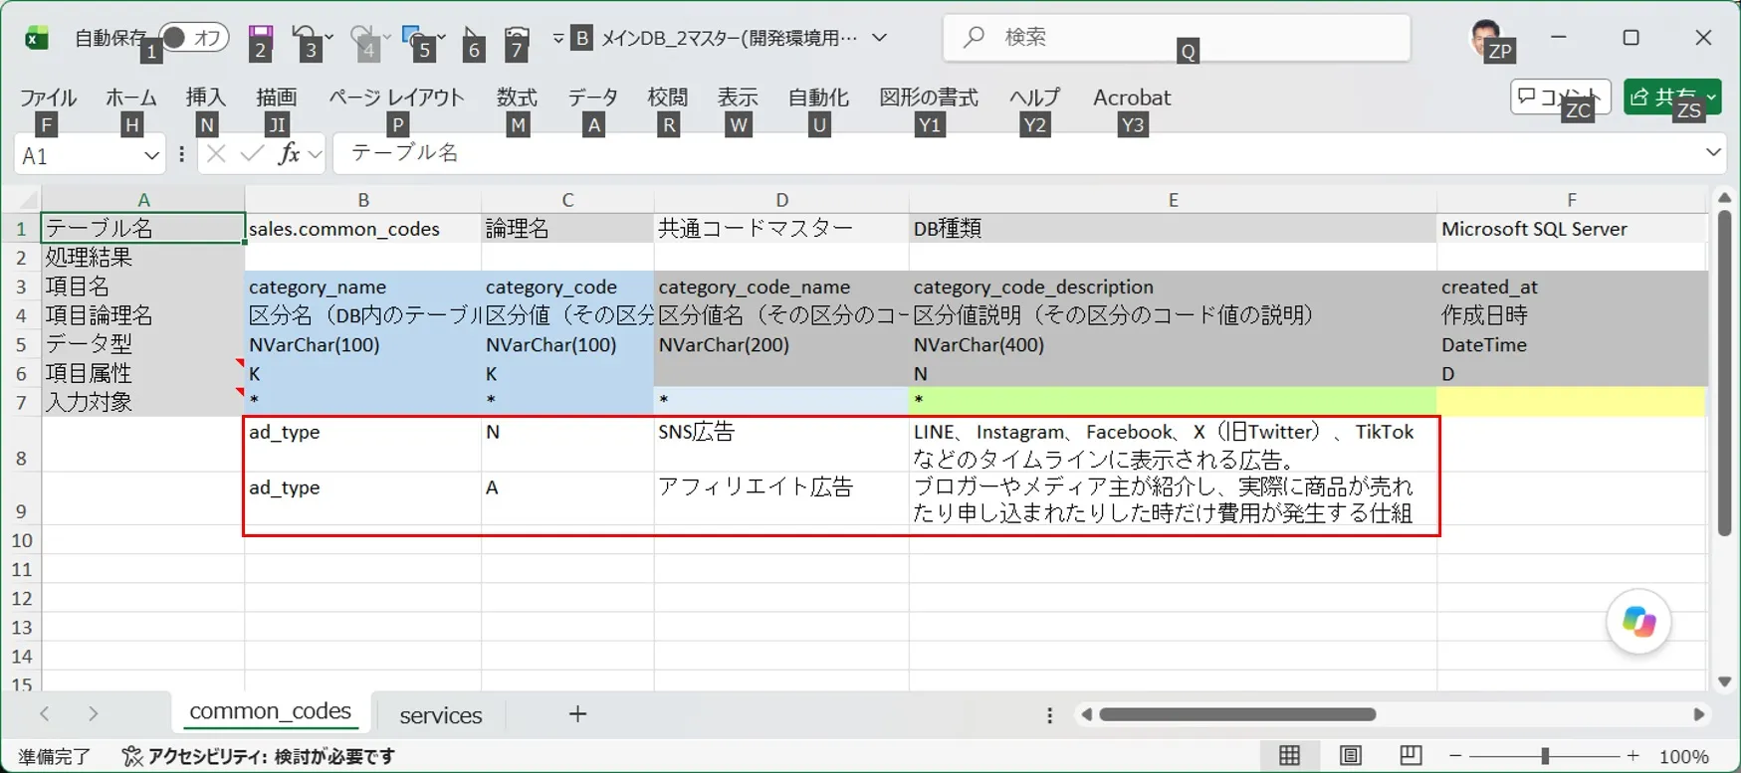Click the horizontal scrollbar thumb
1741x773 pixels.
tap(1237, 714)
